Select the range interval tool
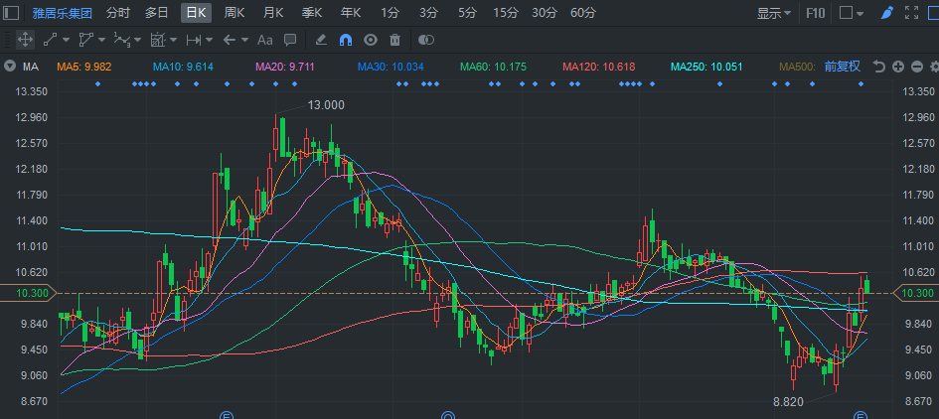The image size is (939, 419). (194, 40)
